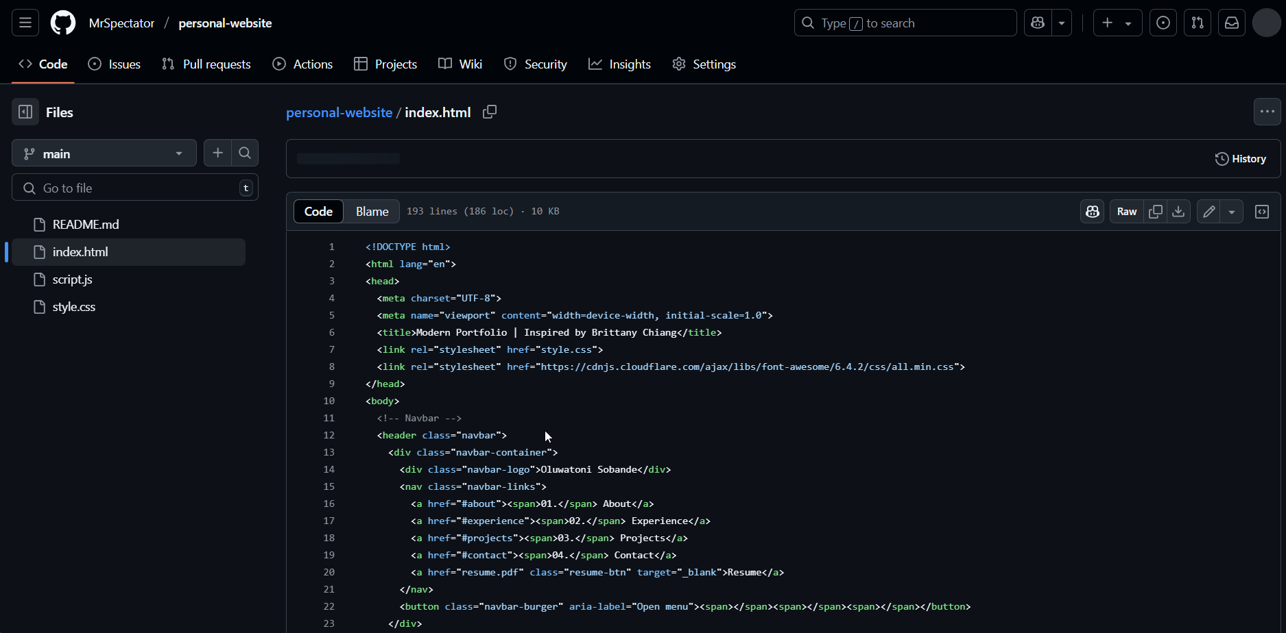Viewport: 1286px width, 633px height.
Task: Download the raw index.html file
Action: 1178,212
